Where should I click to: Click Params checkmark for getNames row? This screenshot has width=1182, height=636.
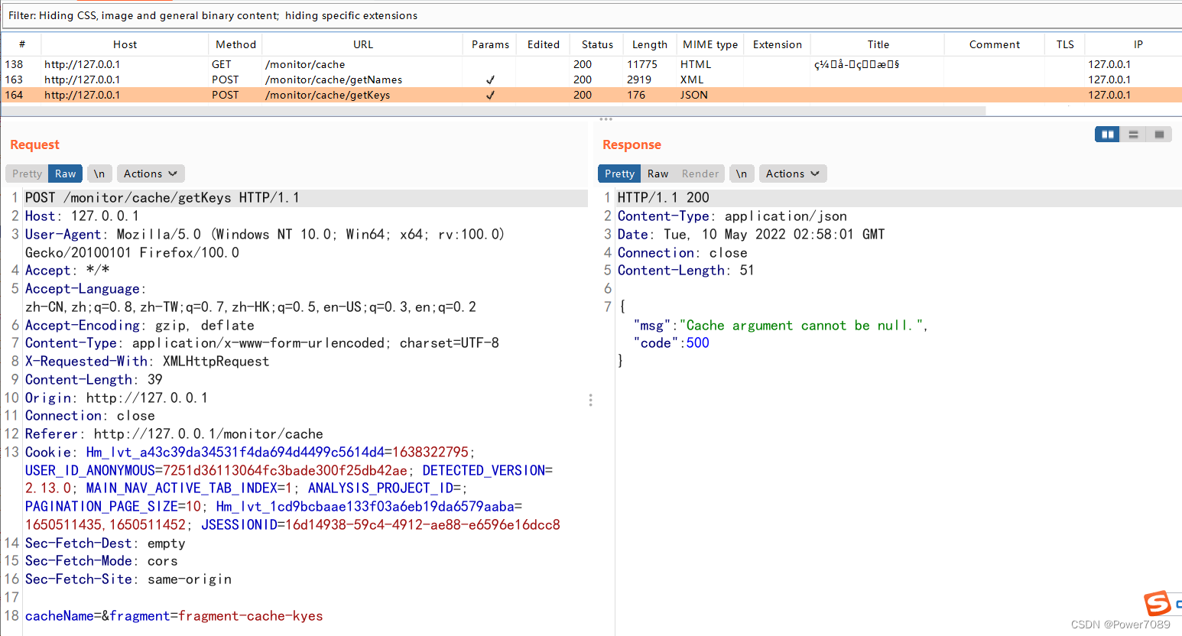(490, 79)
